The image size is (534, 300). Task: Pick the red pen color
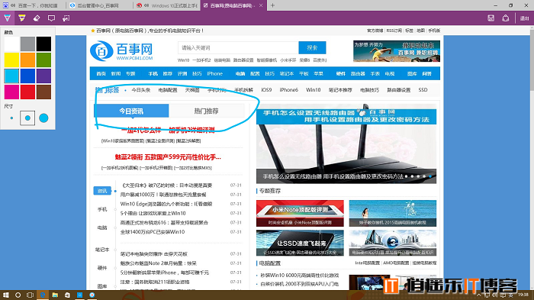coord(27,92)
